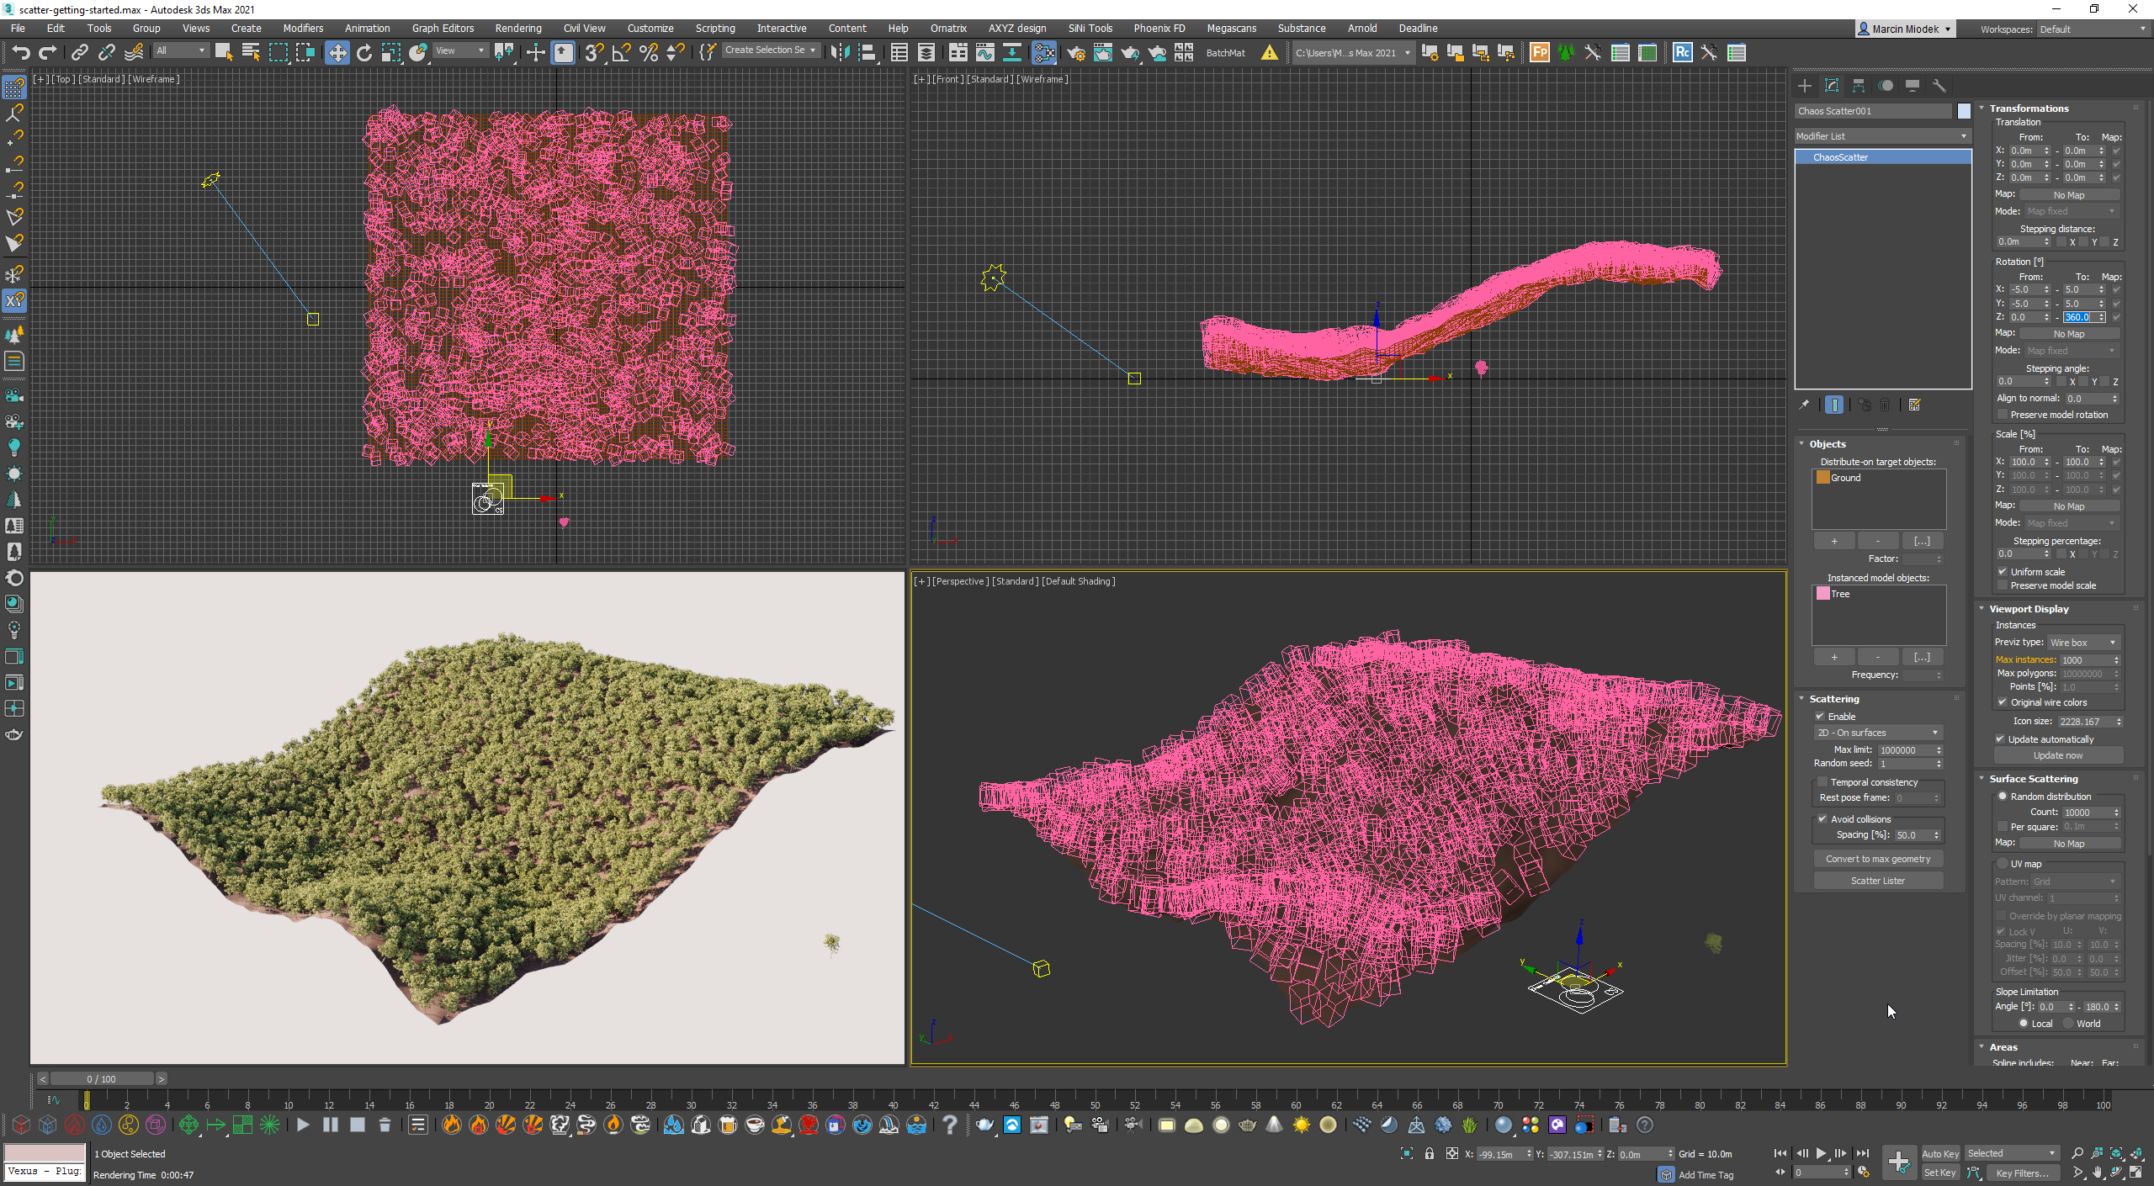Screen dimensions: 2154x1186
Task: Toggle the Angle Snap icon
Action: tap(622, 53)
